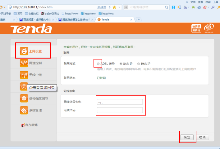This screenshot has width=220, height=149.
Task: Open the scissors tool dropdown arrow
Action: click(x=189, y=7)
